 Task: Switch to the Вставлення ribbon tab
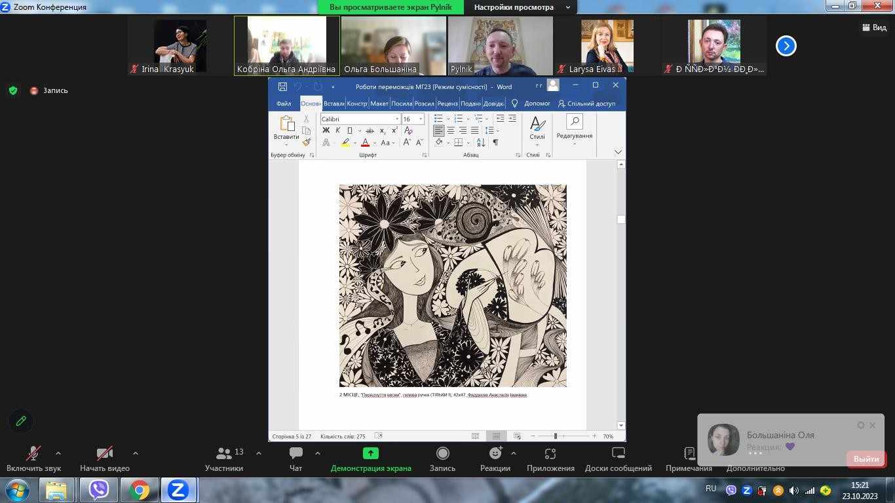pos(333,103)
